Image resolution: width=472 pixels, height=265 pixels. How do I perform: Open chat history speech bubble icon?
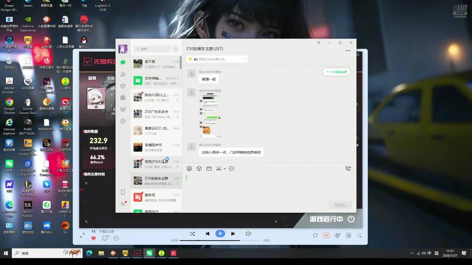click(x=232, y=169)
